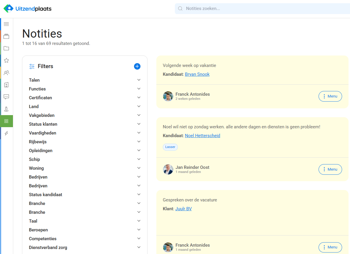Open the Status kandidaat filter
350x254 pixels.
[85, 195]
